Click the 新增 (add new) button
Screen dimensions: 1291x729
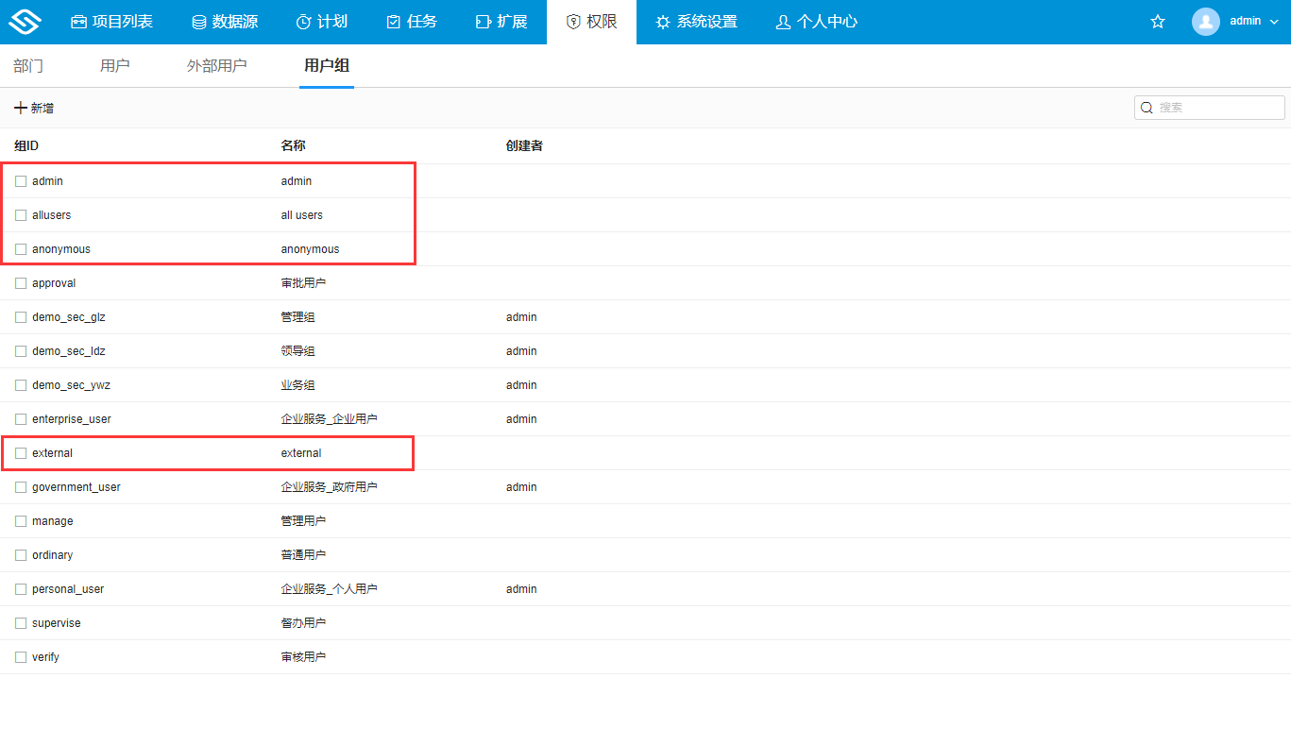click(34, 107)
